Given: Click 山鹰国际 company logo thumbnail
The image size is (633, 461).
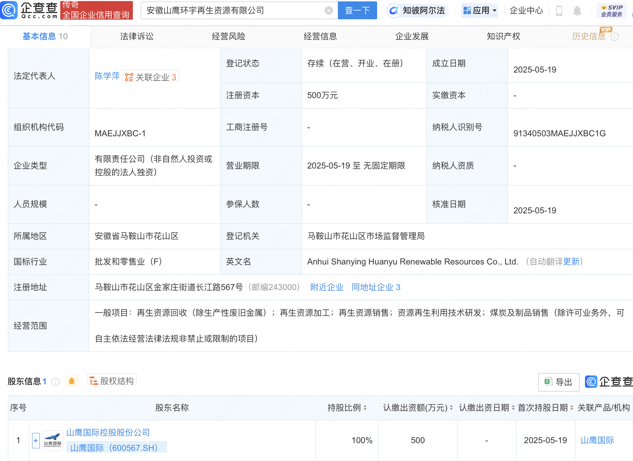Looking at the screenshot, I should click(53, 441).
